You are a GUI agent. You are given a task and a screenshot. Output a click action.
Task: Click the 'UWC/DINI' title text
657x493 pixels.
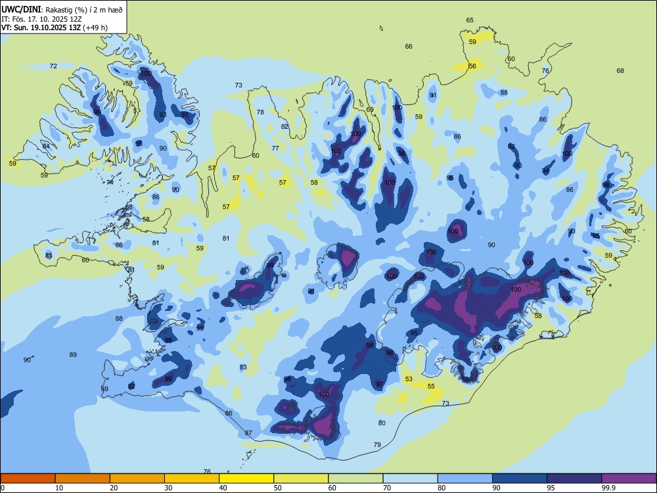click(22, 10)
